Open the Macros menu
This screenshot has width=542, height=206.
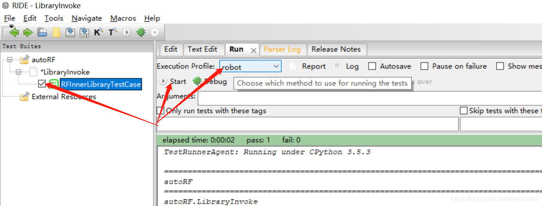[x=123, y=18]
